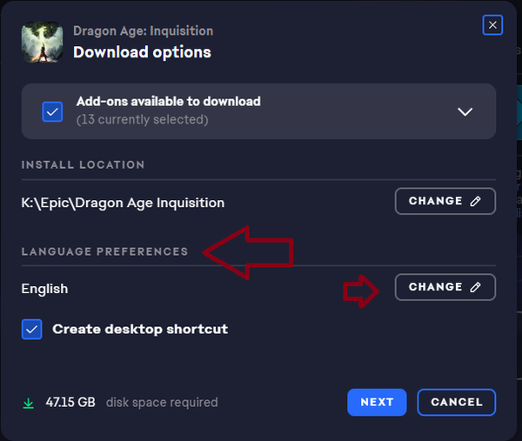
Task: Click the green download arrow icon
Action: point(29,403)
